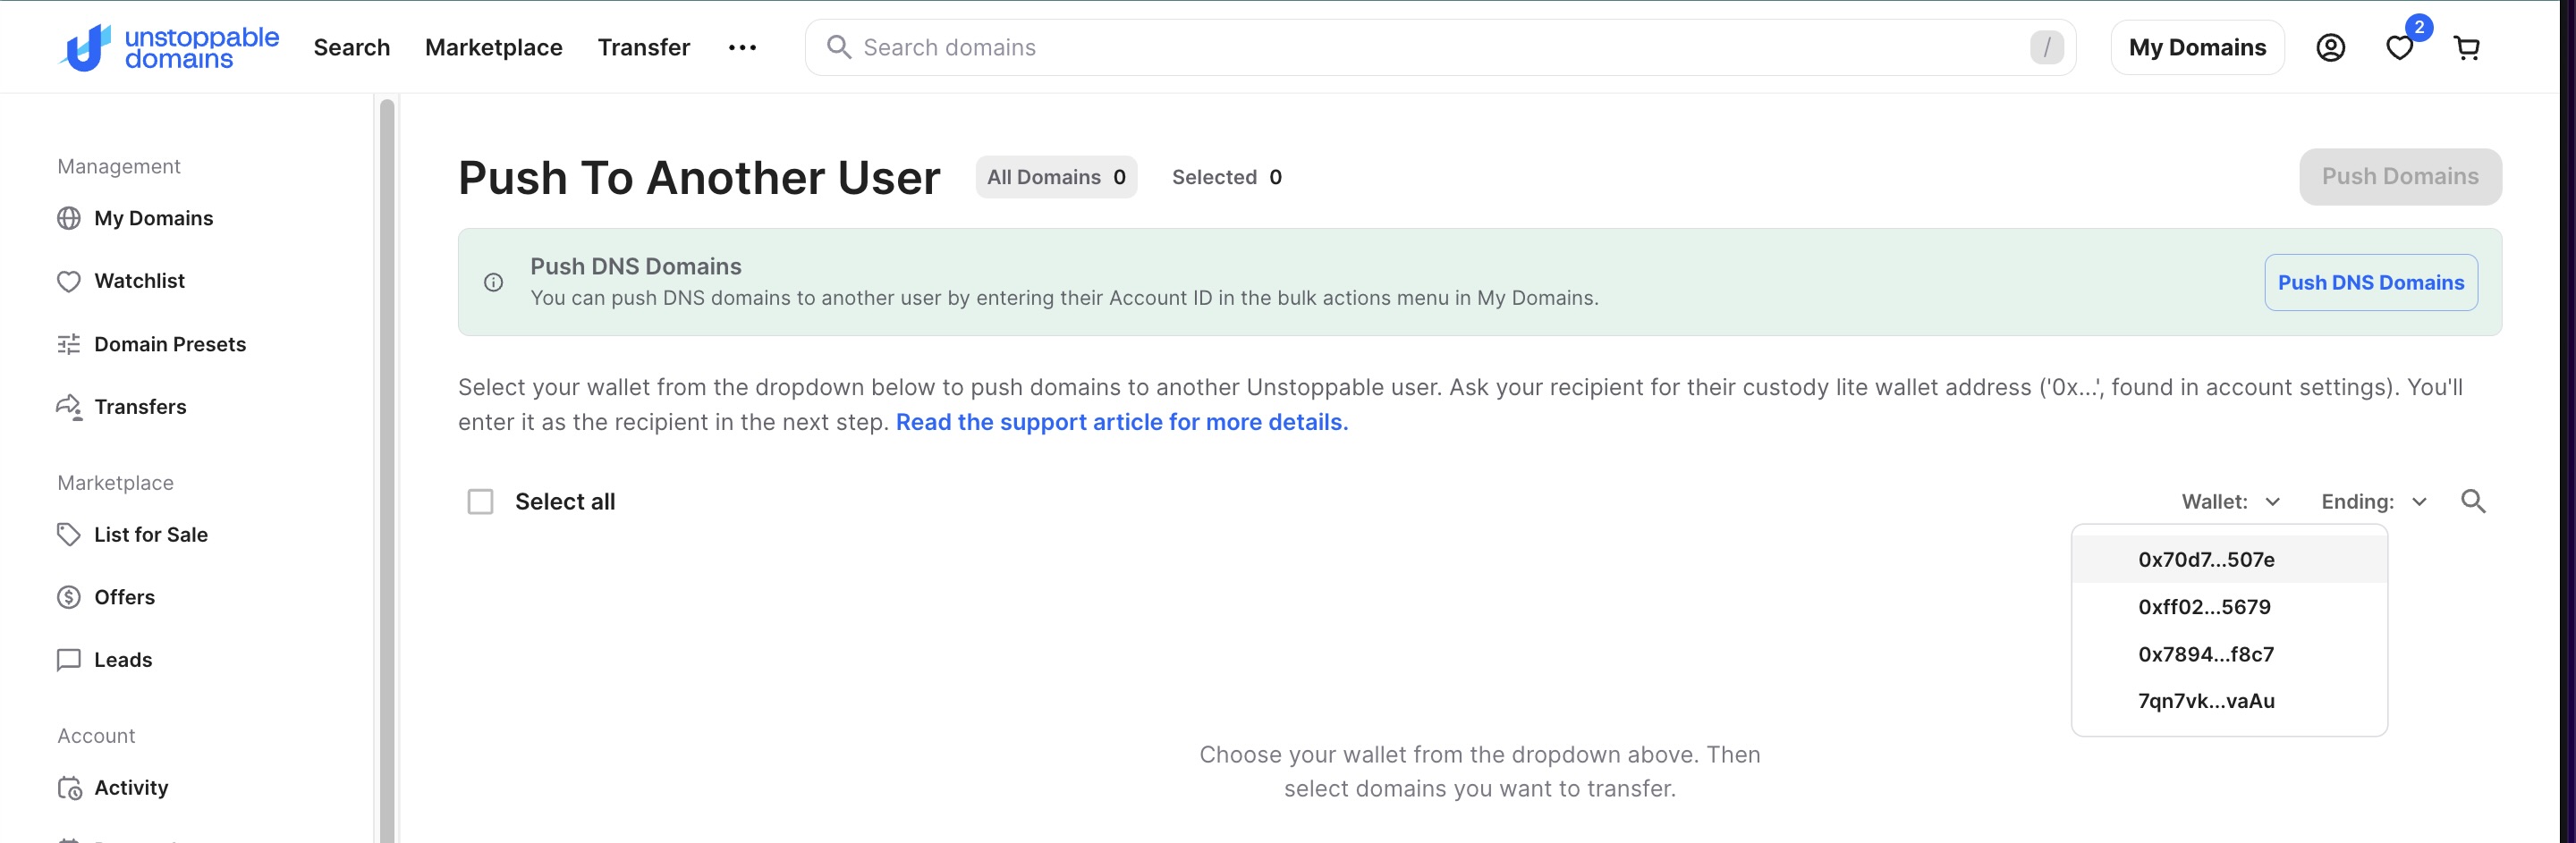Click the Push Domains button
Viewport: 2576px width, 843px height.
(x=2400, y=177)
